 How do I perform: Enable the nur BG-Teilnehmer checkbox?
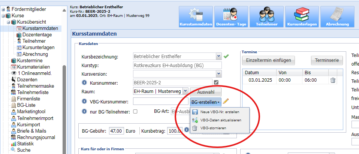135,111
